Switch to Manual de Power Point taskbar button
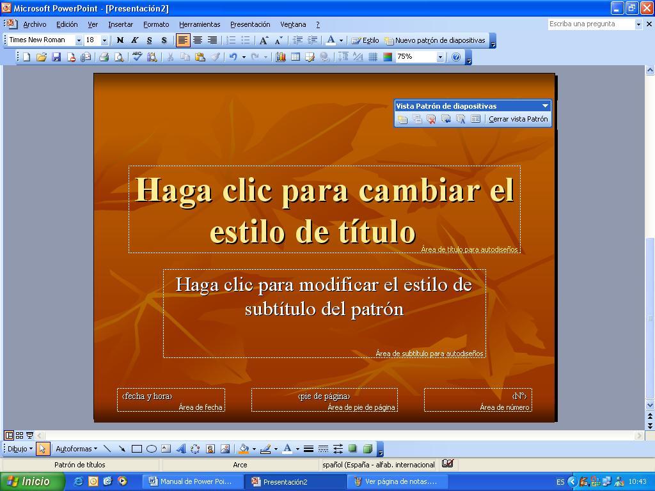This screenshot has width=655, height=491. pos(192,481)
